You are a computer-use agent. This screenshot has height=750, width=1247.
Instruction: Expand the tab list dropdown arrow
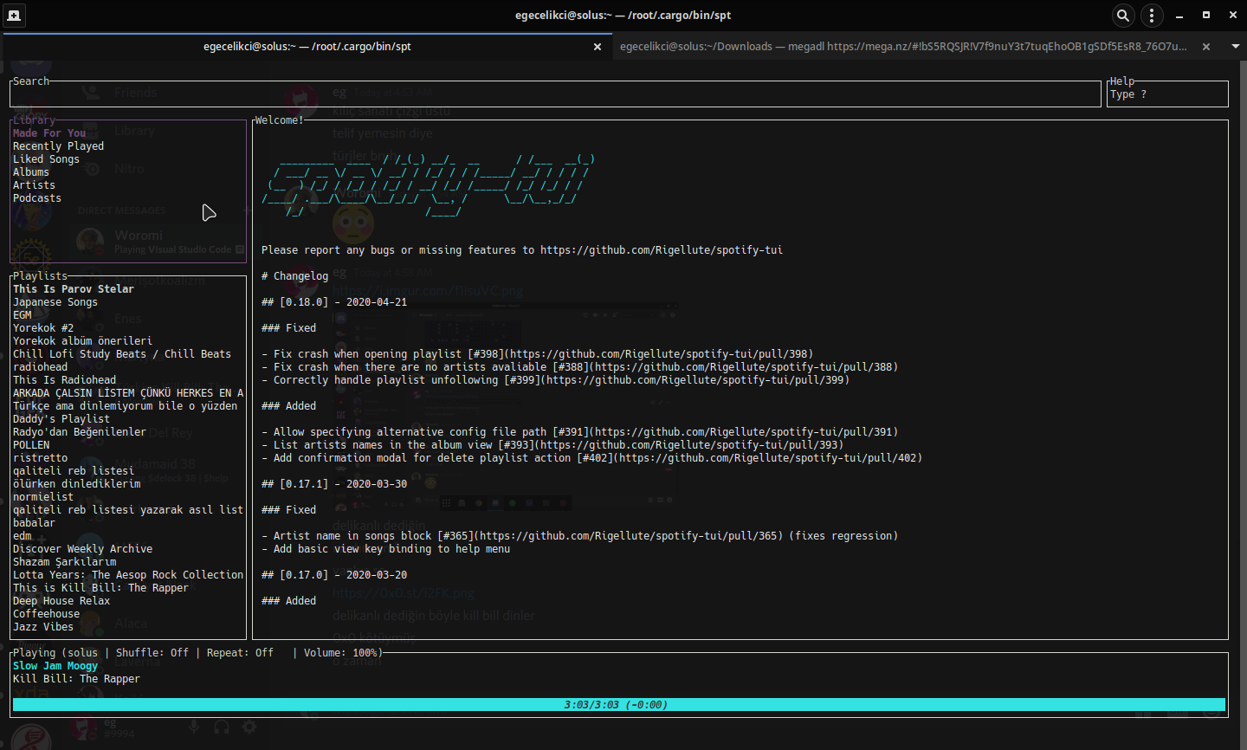tap(1236, 46)
